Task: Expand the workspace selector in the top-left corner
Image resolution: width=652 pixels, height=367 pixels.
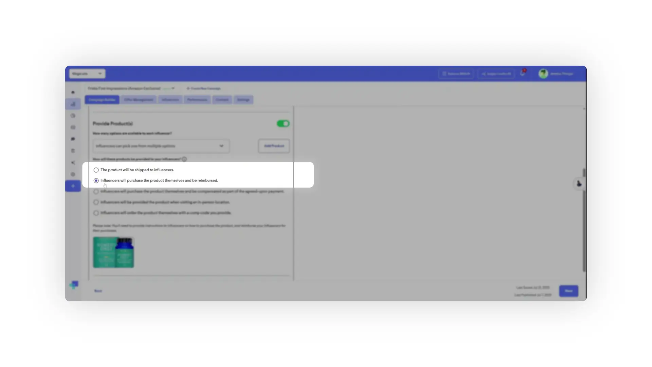Action: pos(87,73)
